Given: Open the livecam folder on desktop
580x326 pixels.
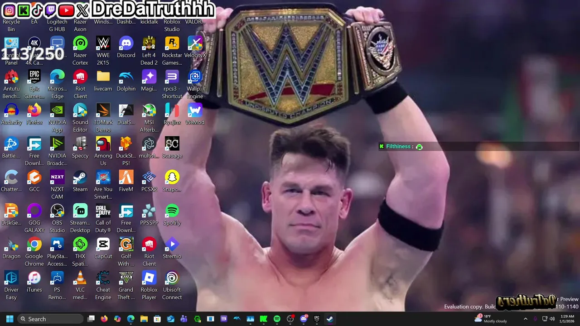Looking at the screenshot, I should click(x=103, y=81).
